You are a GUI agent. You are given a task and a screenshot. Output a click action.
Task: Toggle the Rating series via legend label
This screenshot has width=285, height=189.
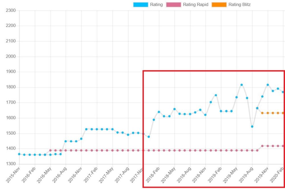pyautogui.click(x=156, y=5)
